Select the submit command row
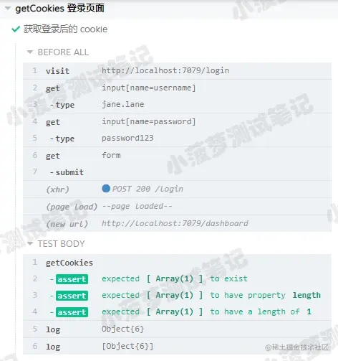 click(177, 172)
